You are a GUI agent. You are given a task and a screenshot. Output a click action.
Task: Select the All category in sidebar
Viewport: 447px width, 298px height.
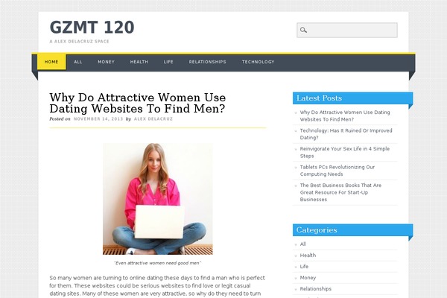click(302, 244)
